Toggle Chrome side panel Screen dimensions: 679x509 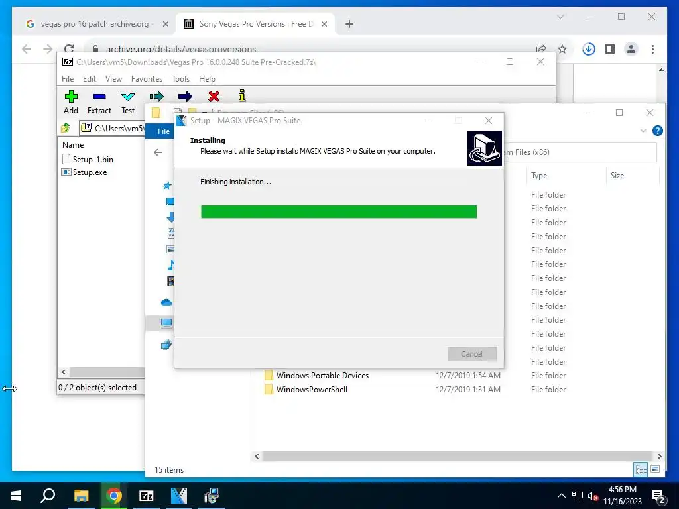click(x=610, y=49)
